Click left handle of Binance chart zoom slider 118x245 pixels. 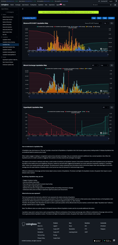(29, 55)
